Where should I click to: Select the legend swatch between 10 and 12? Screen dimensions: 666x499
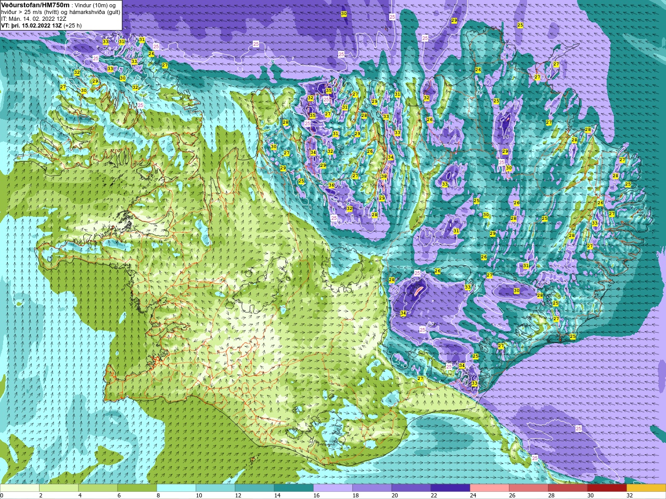(215, 488)
